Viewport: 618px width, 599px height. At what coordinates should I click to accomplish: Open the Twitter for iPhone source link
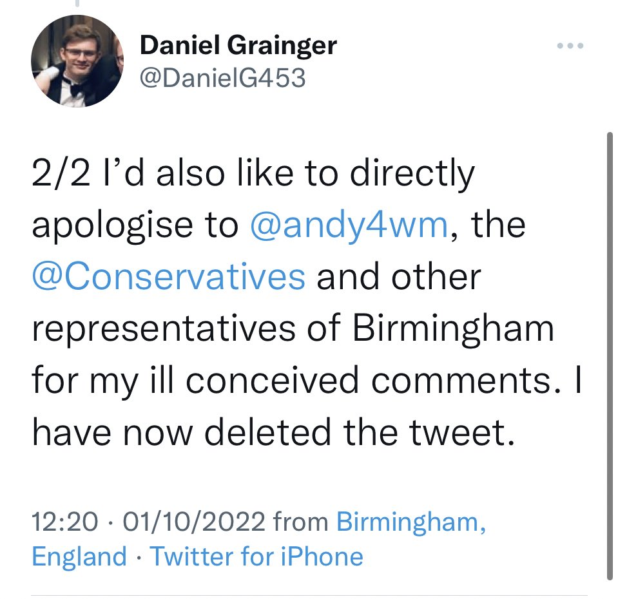point(256,556)
